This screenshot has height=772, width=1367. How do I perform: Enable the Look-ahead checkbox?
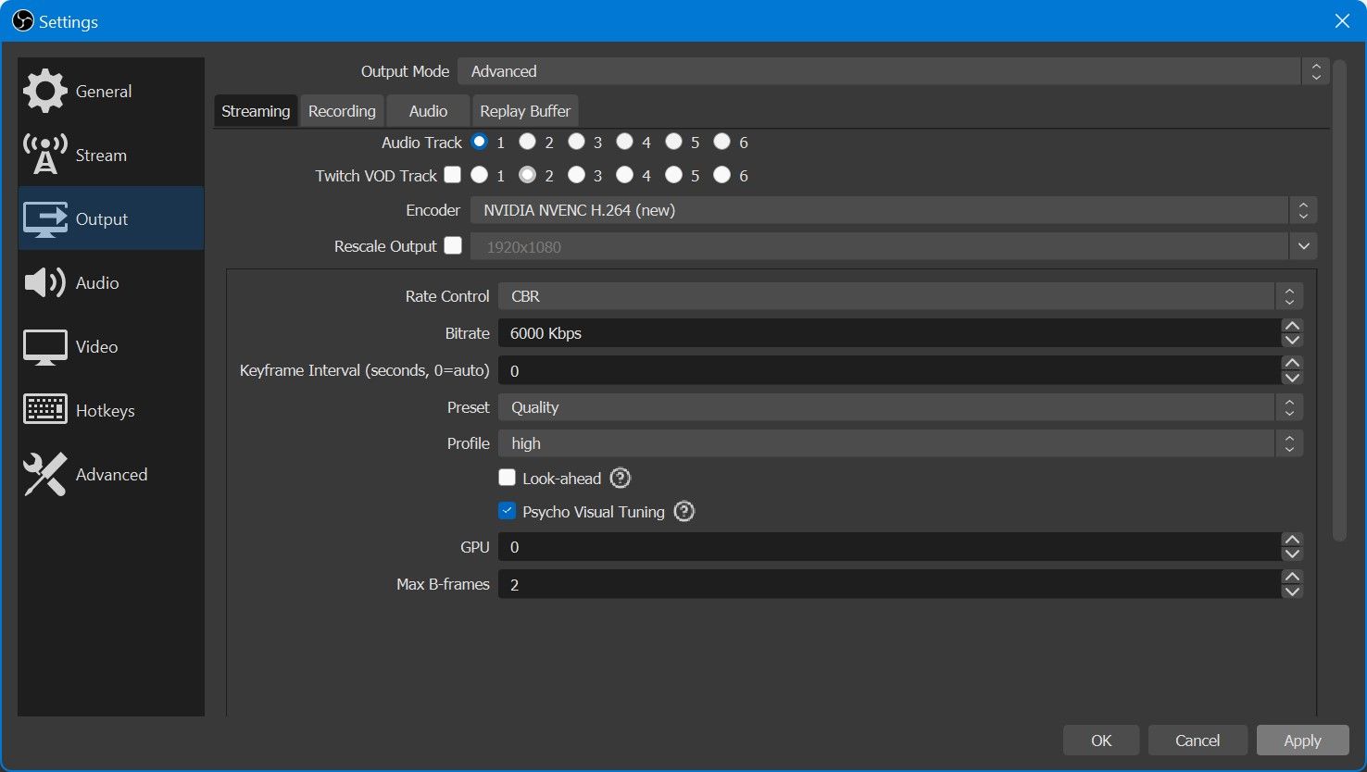(507, 478)
